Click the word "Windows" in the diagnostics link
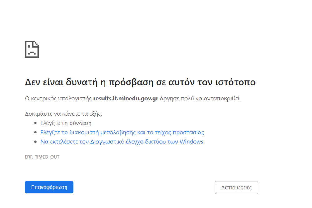 point(192,142)
